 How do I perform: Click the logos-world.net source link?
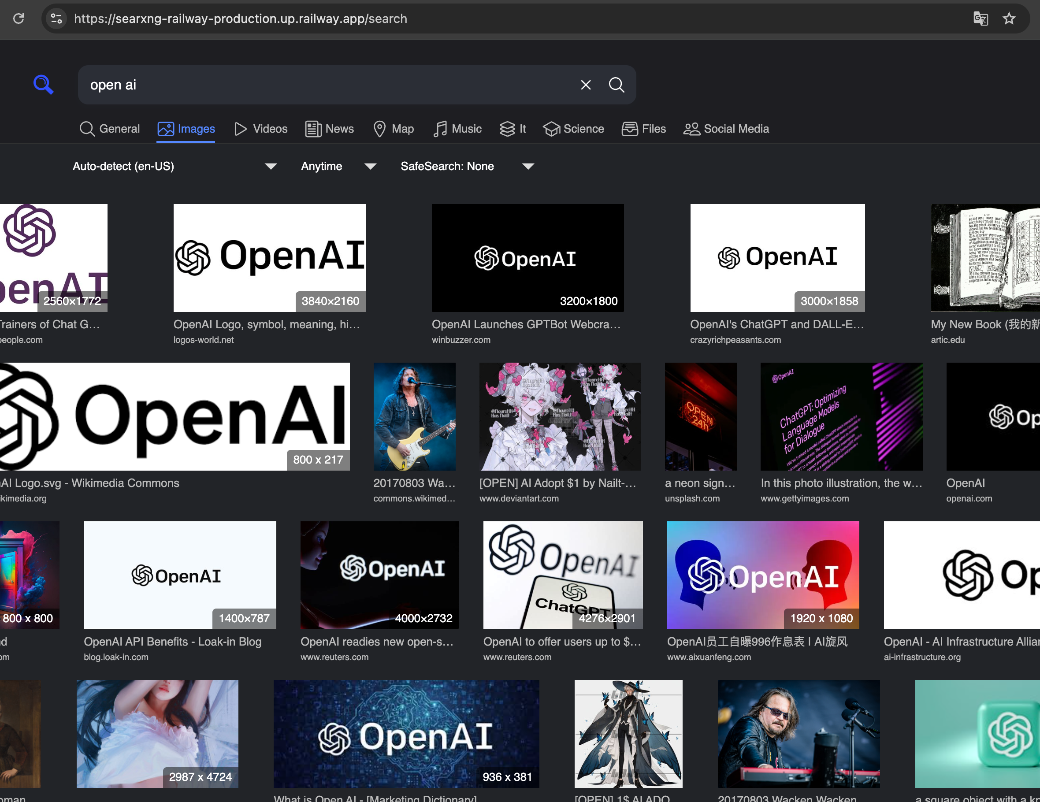coord(203,340)
